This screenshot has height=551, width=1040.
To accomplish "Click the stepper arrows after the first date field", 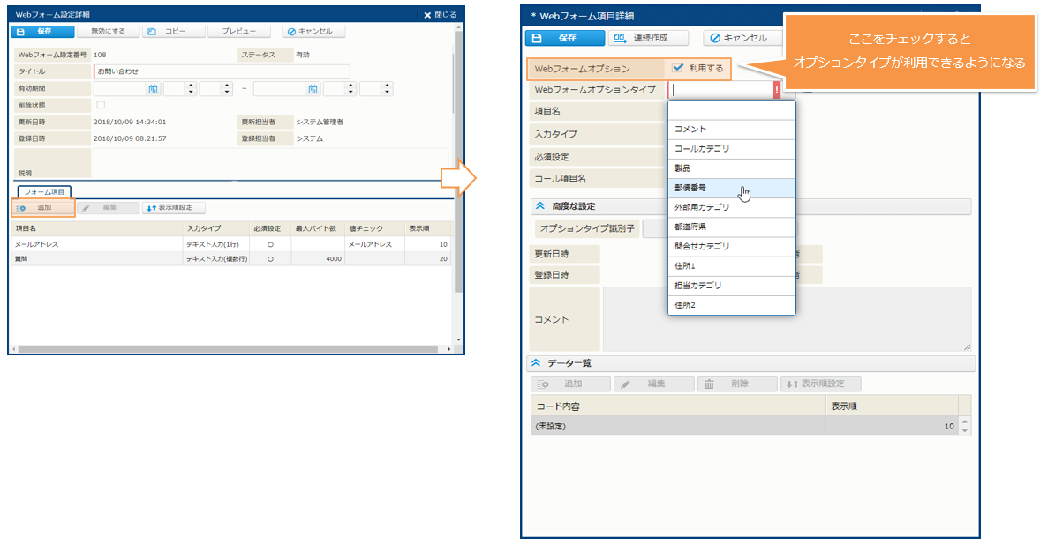I will [191, 89].
